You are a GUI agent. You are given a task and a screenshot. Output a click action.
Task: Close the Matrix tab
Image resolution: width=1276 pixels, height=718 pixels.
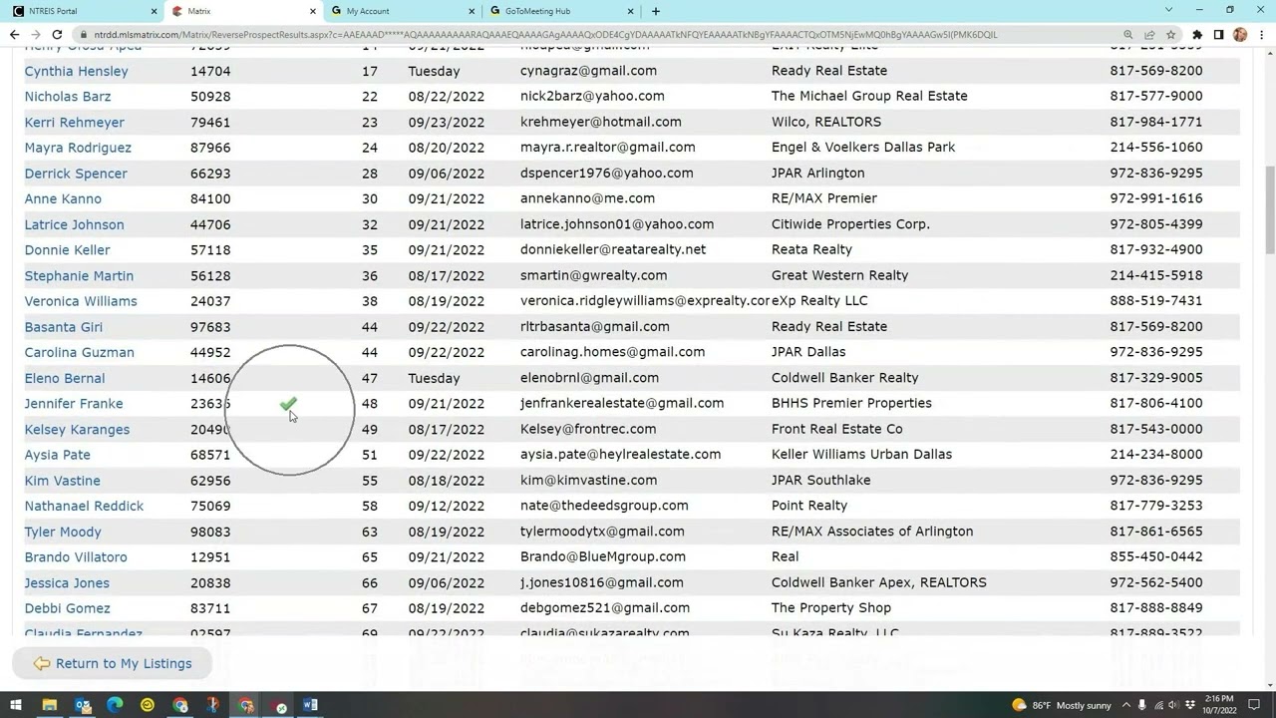point(313,11)
